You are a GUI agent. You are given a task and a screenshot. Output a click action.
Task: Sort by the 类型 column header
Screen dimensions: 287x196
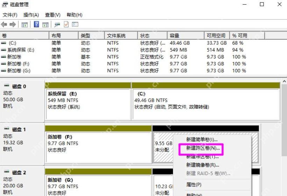pyautogui.click(x=91, y=35)
